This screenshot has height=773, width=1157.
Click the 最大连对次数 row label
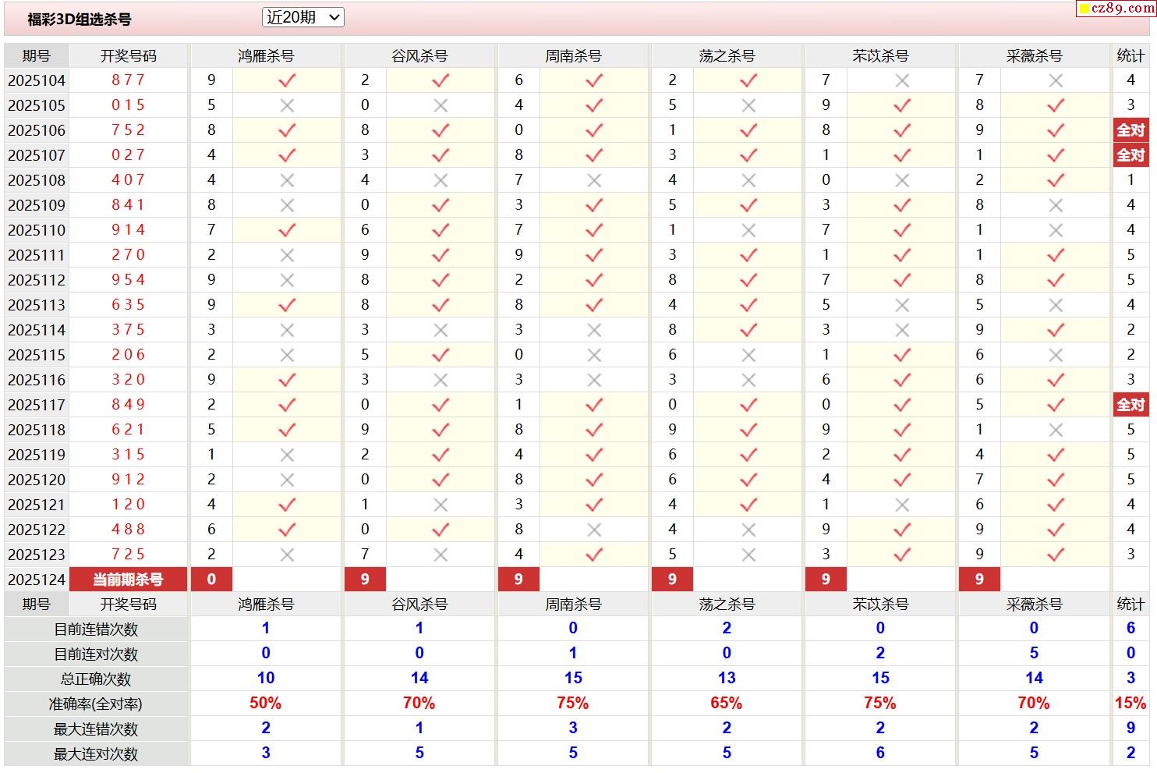[x=96, y=754]
